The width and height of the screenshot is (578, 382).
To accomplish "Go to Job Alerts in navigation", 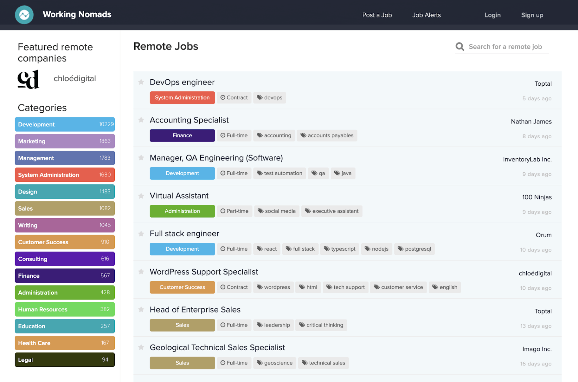I will tap(426, 15).
